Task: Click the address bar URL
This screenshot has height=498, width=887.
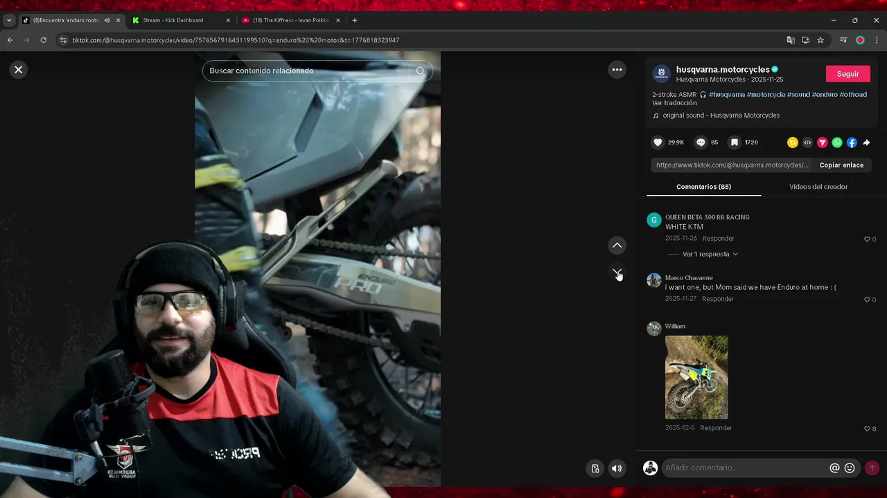Action: point(236,40)
